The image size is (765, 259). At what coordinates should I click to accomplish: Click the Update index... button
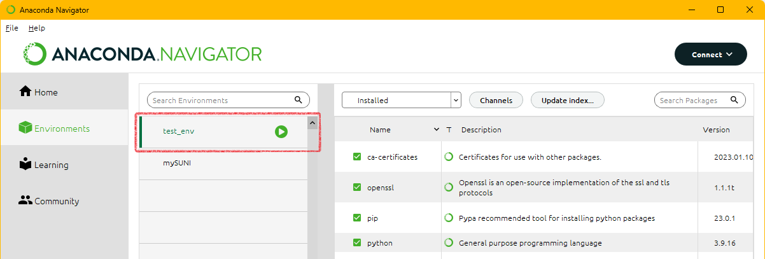[567, 100]
